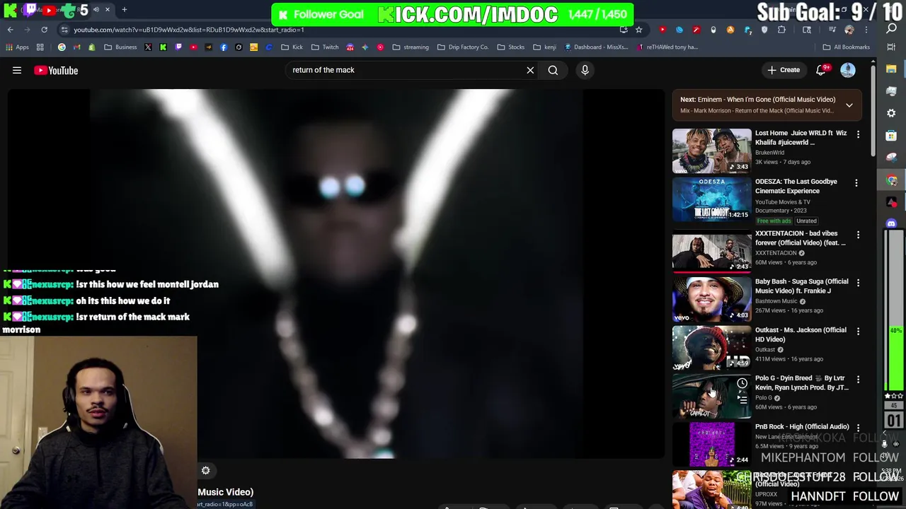Add the Polo G video to queue
This screenshot has height=509, width=906.
point(742,399)
